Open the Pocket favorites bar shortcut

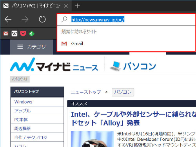23,34
